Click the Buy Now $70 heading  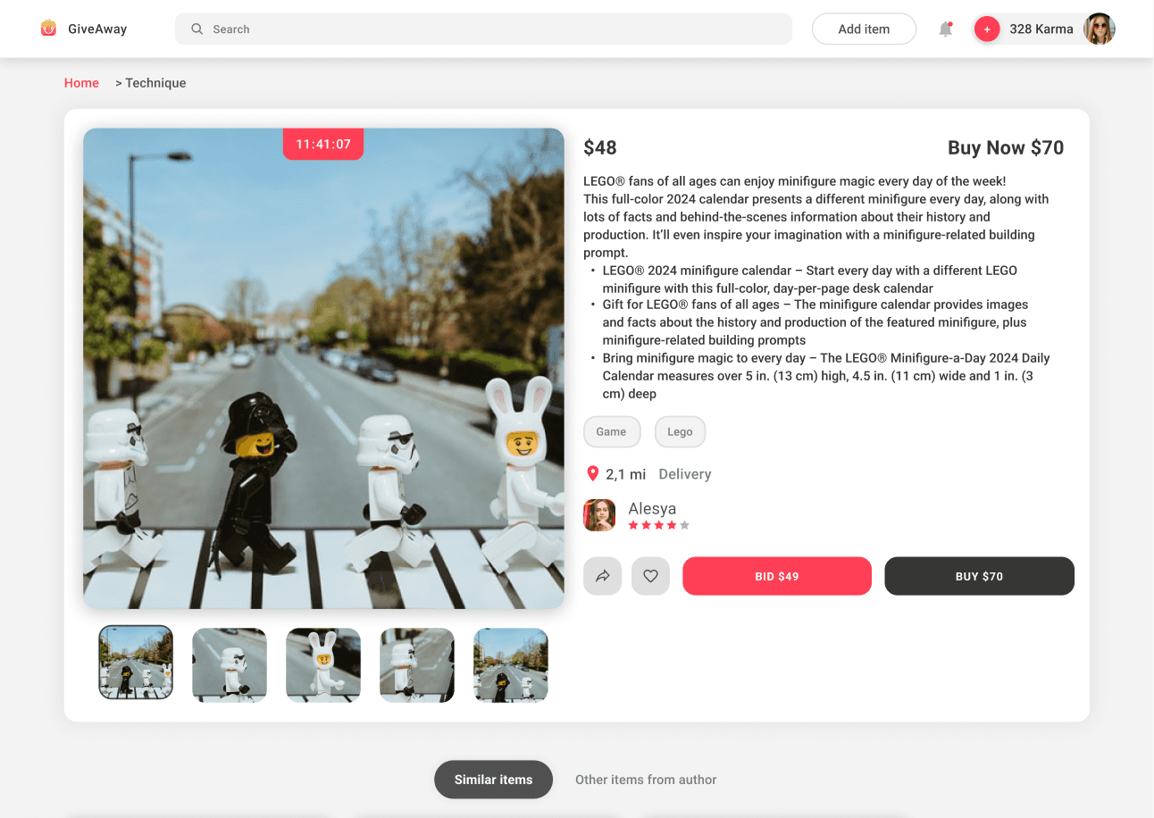(1006, 148)
